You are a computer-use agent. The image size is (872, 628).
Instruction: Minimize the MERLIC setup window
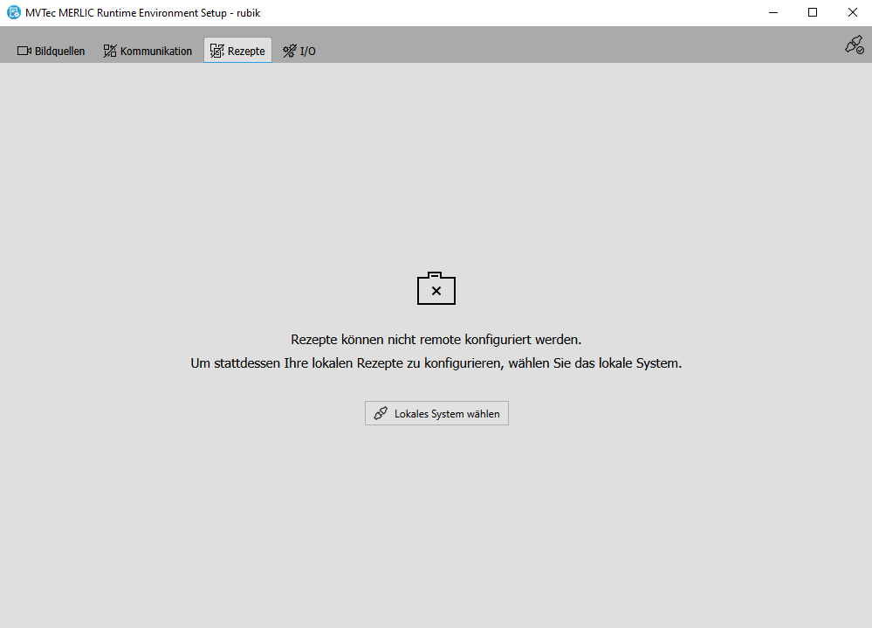[772, 12]
